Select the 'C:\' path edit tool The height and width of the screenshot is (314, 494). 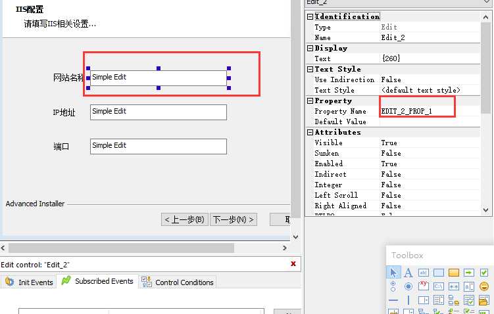pyautogui.click(x=439, y=286)
